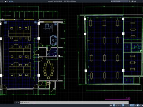Close the command line with the X icon
Screen dimensions: 143x107
(16, 103)
